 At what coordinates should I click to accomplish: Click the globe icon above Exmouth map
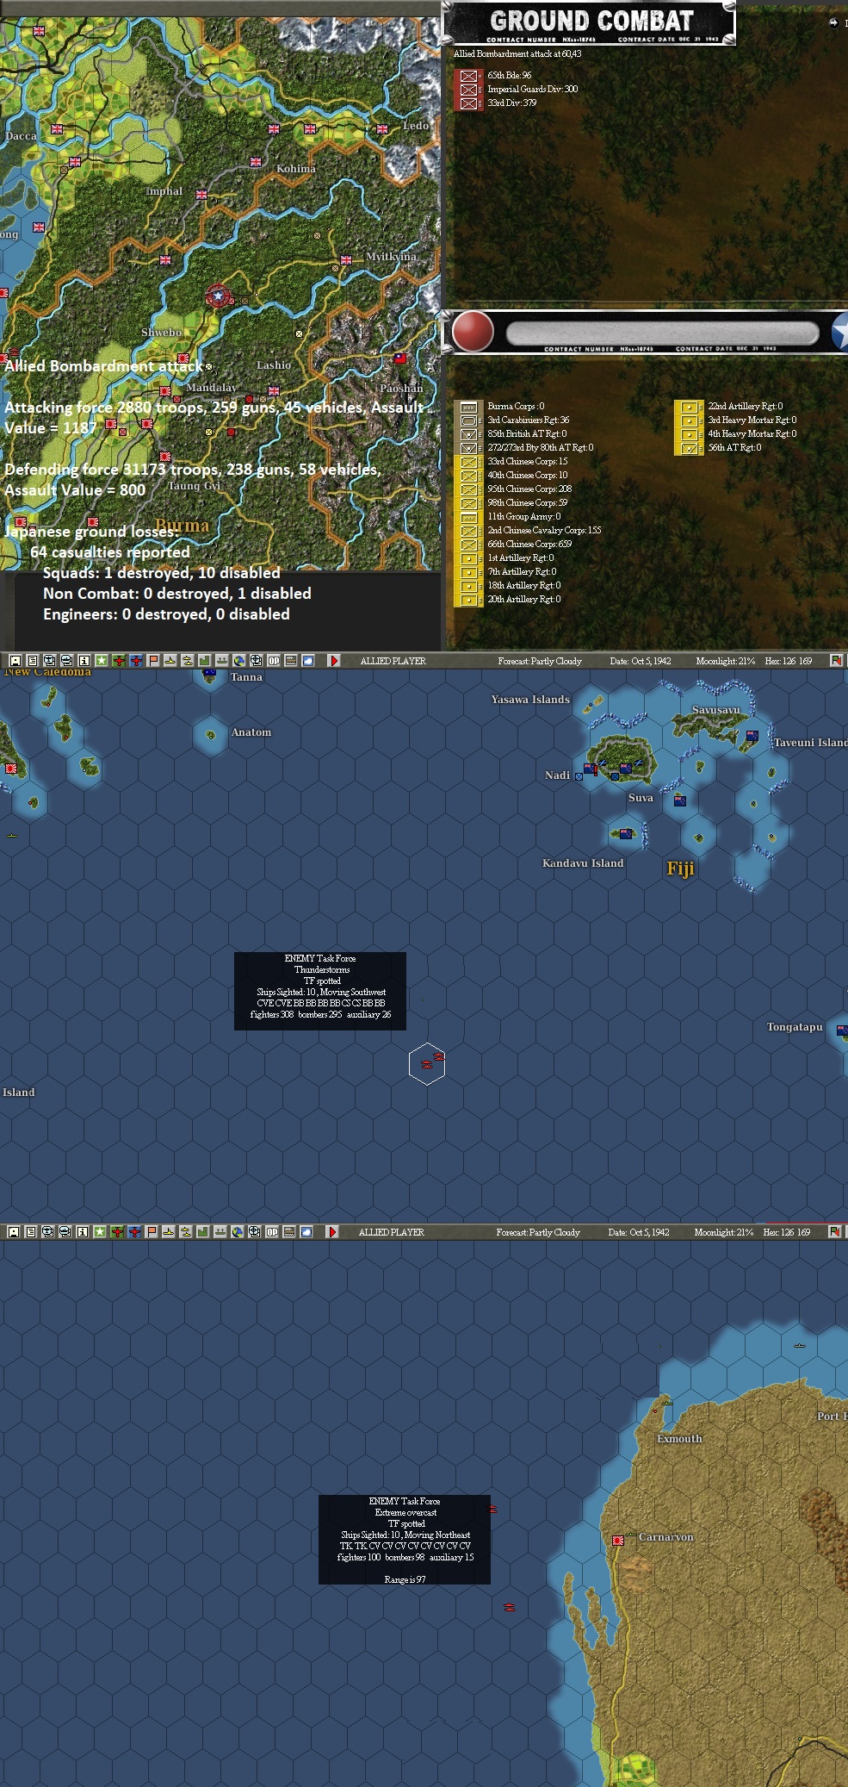tap(238, 1232)
